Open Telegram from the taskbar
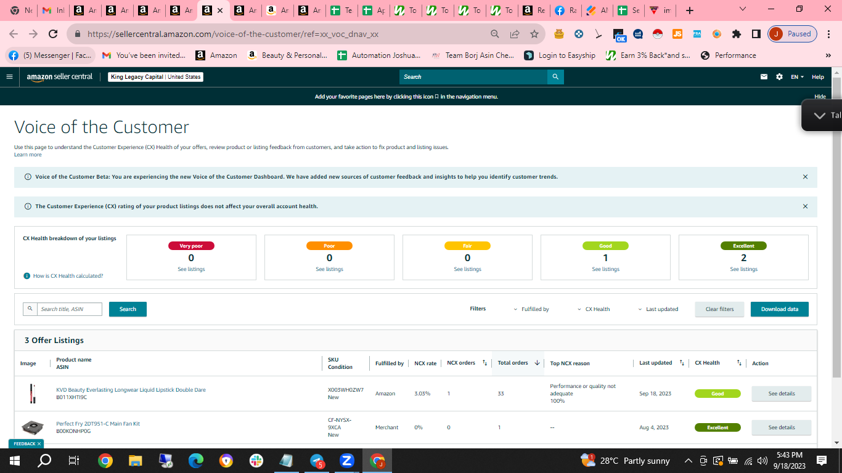 [x=317, y=461]
